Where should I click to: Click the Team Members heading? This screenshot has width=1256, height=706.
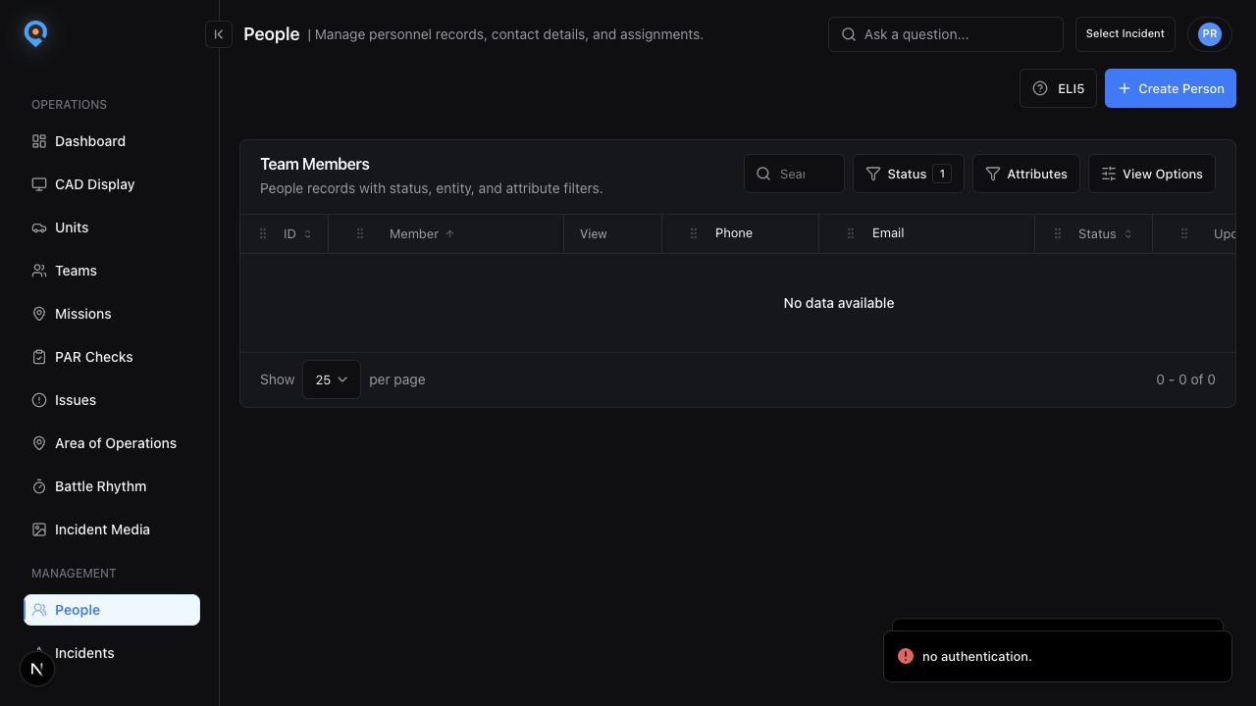(315, 164)
